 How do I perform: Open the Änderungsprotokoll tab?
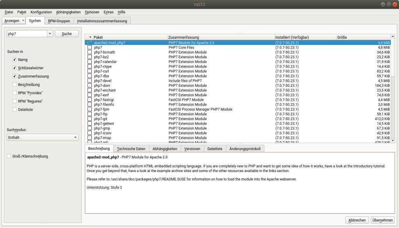[x=245, y=149]
